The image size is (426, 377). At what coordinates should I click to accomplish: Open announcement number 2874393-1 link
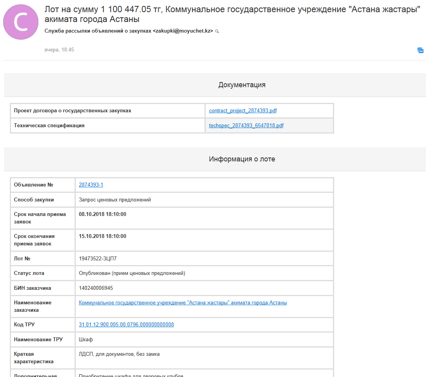(91, 185)
